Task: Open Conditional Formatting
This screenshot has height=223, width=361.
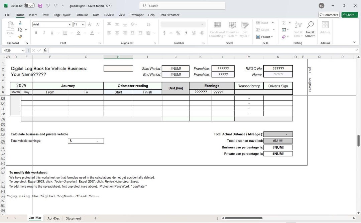Action: (x=217, y=29)
